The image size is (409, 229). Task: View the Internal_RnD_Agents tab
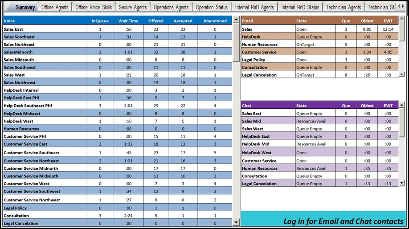[x=254, y=7]
